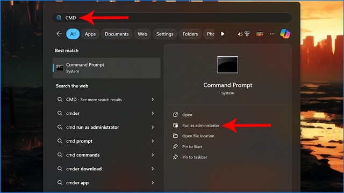Select CMD - See more search results

tap(106, 100)
